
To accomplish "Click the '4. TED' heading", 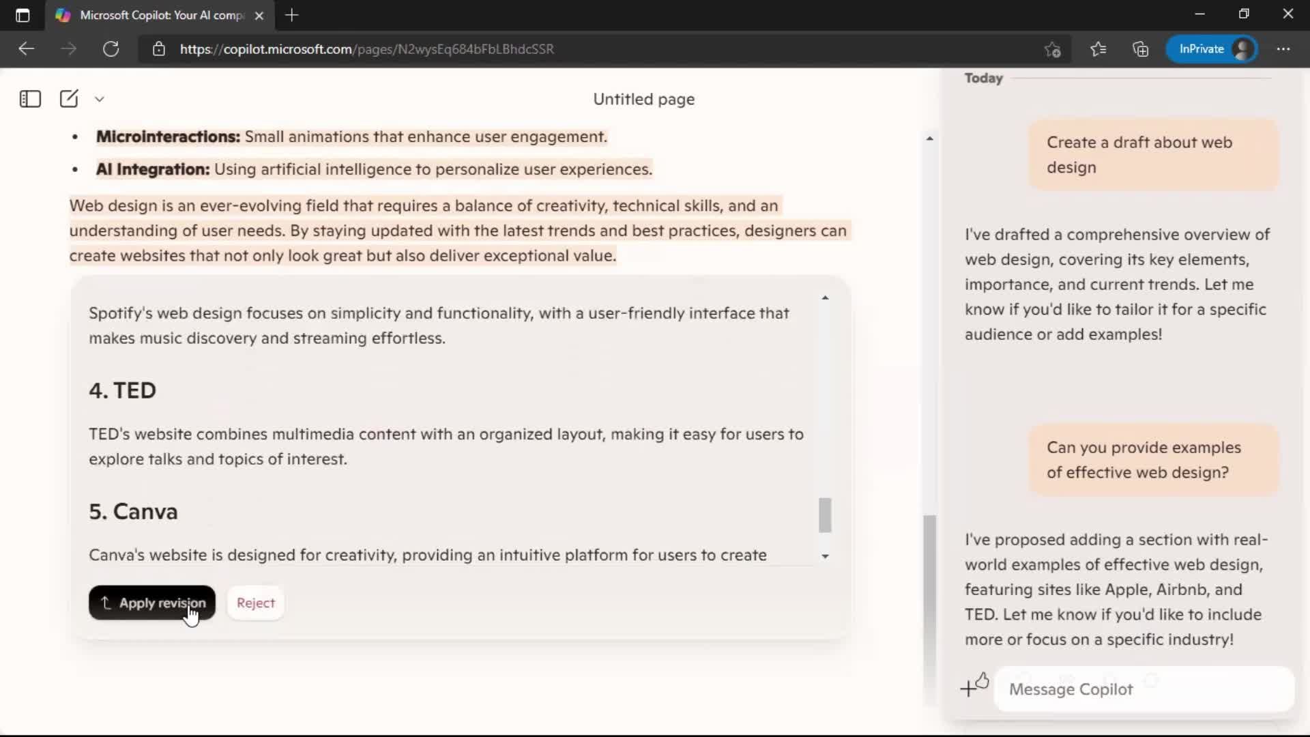I will pos(123,390).
